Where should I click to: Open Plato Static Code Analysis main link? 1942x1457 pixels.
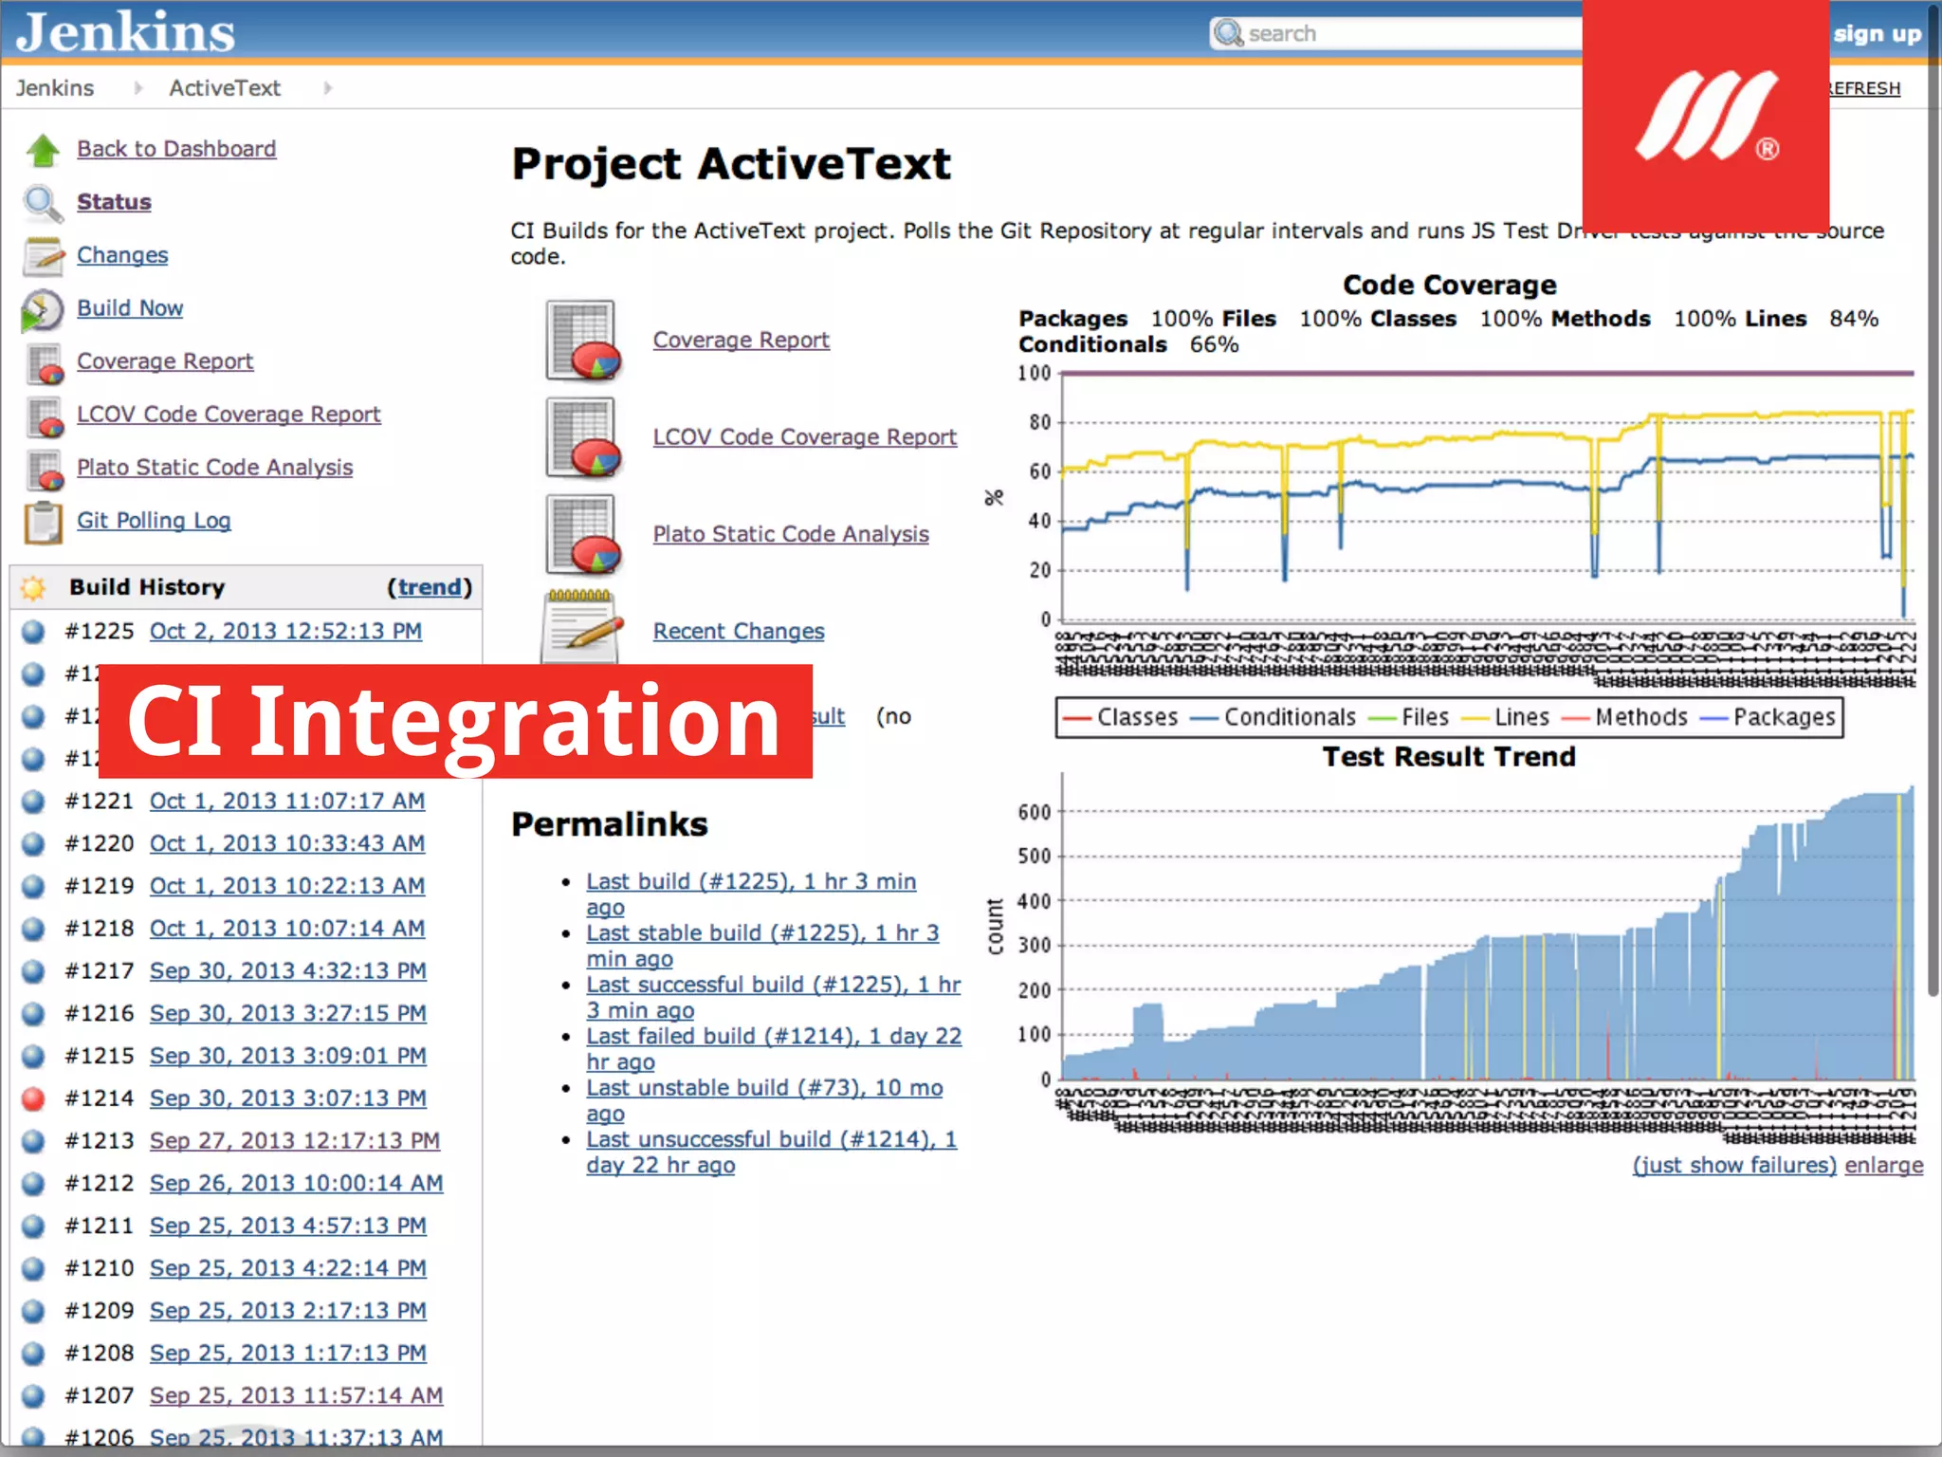pyautogui.click(x=791, y=534)
